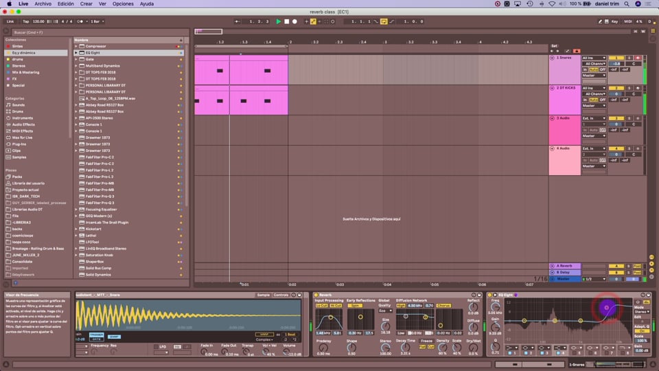Image resolution: width=659 pixels, height=371 pixels.
Task: Open the quantization 1 Bar menu
Action: coord(97,21)
